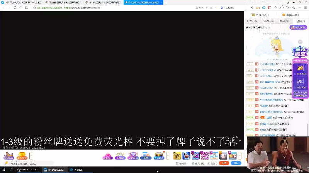Click the browser back arrow

point(3,8)
